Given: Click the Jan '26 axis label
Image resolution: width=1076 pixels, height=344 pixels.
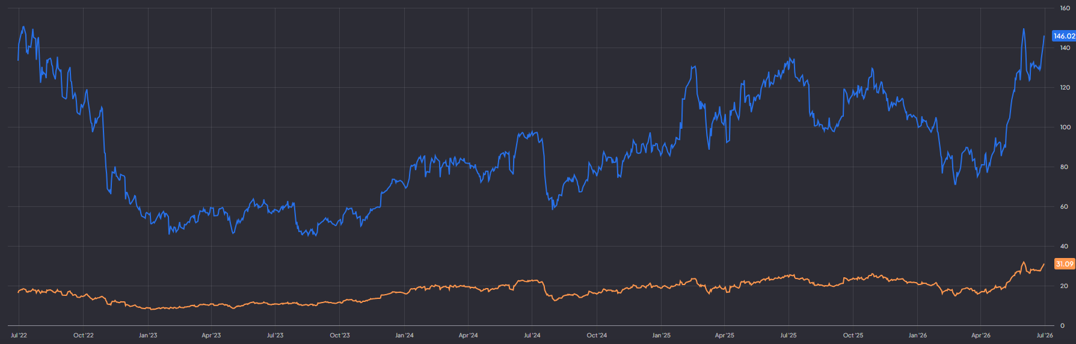Looking at the screenshot, I should pos(918,335).
